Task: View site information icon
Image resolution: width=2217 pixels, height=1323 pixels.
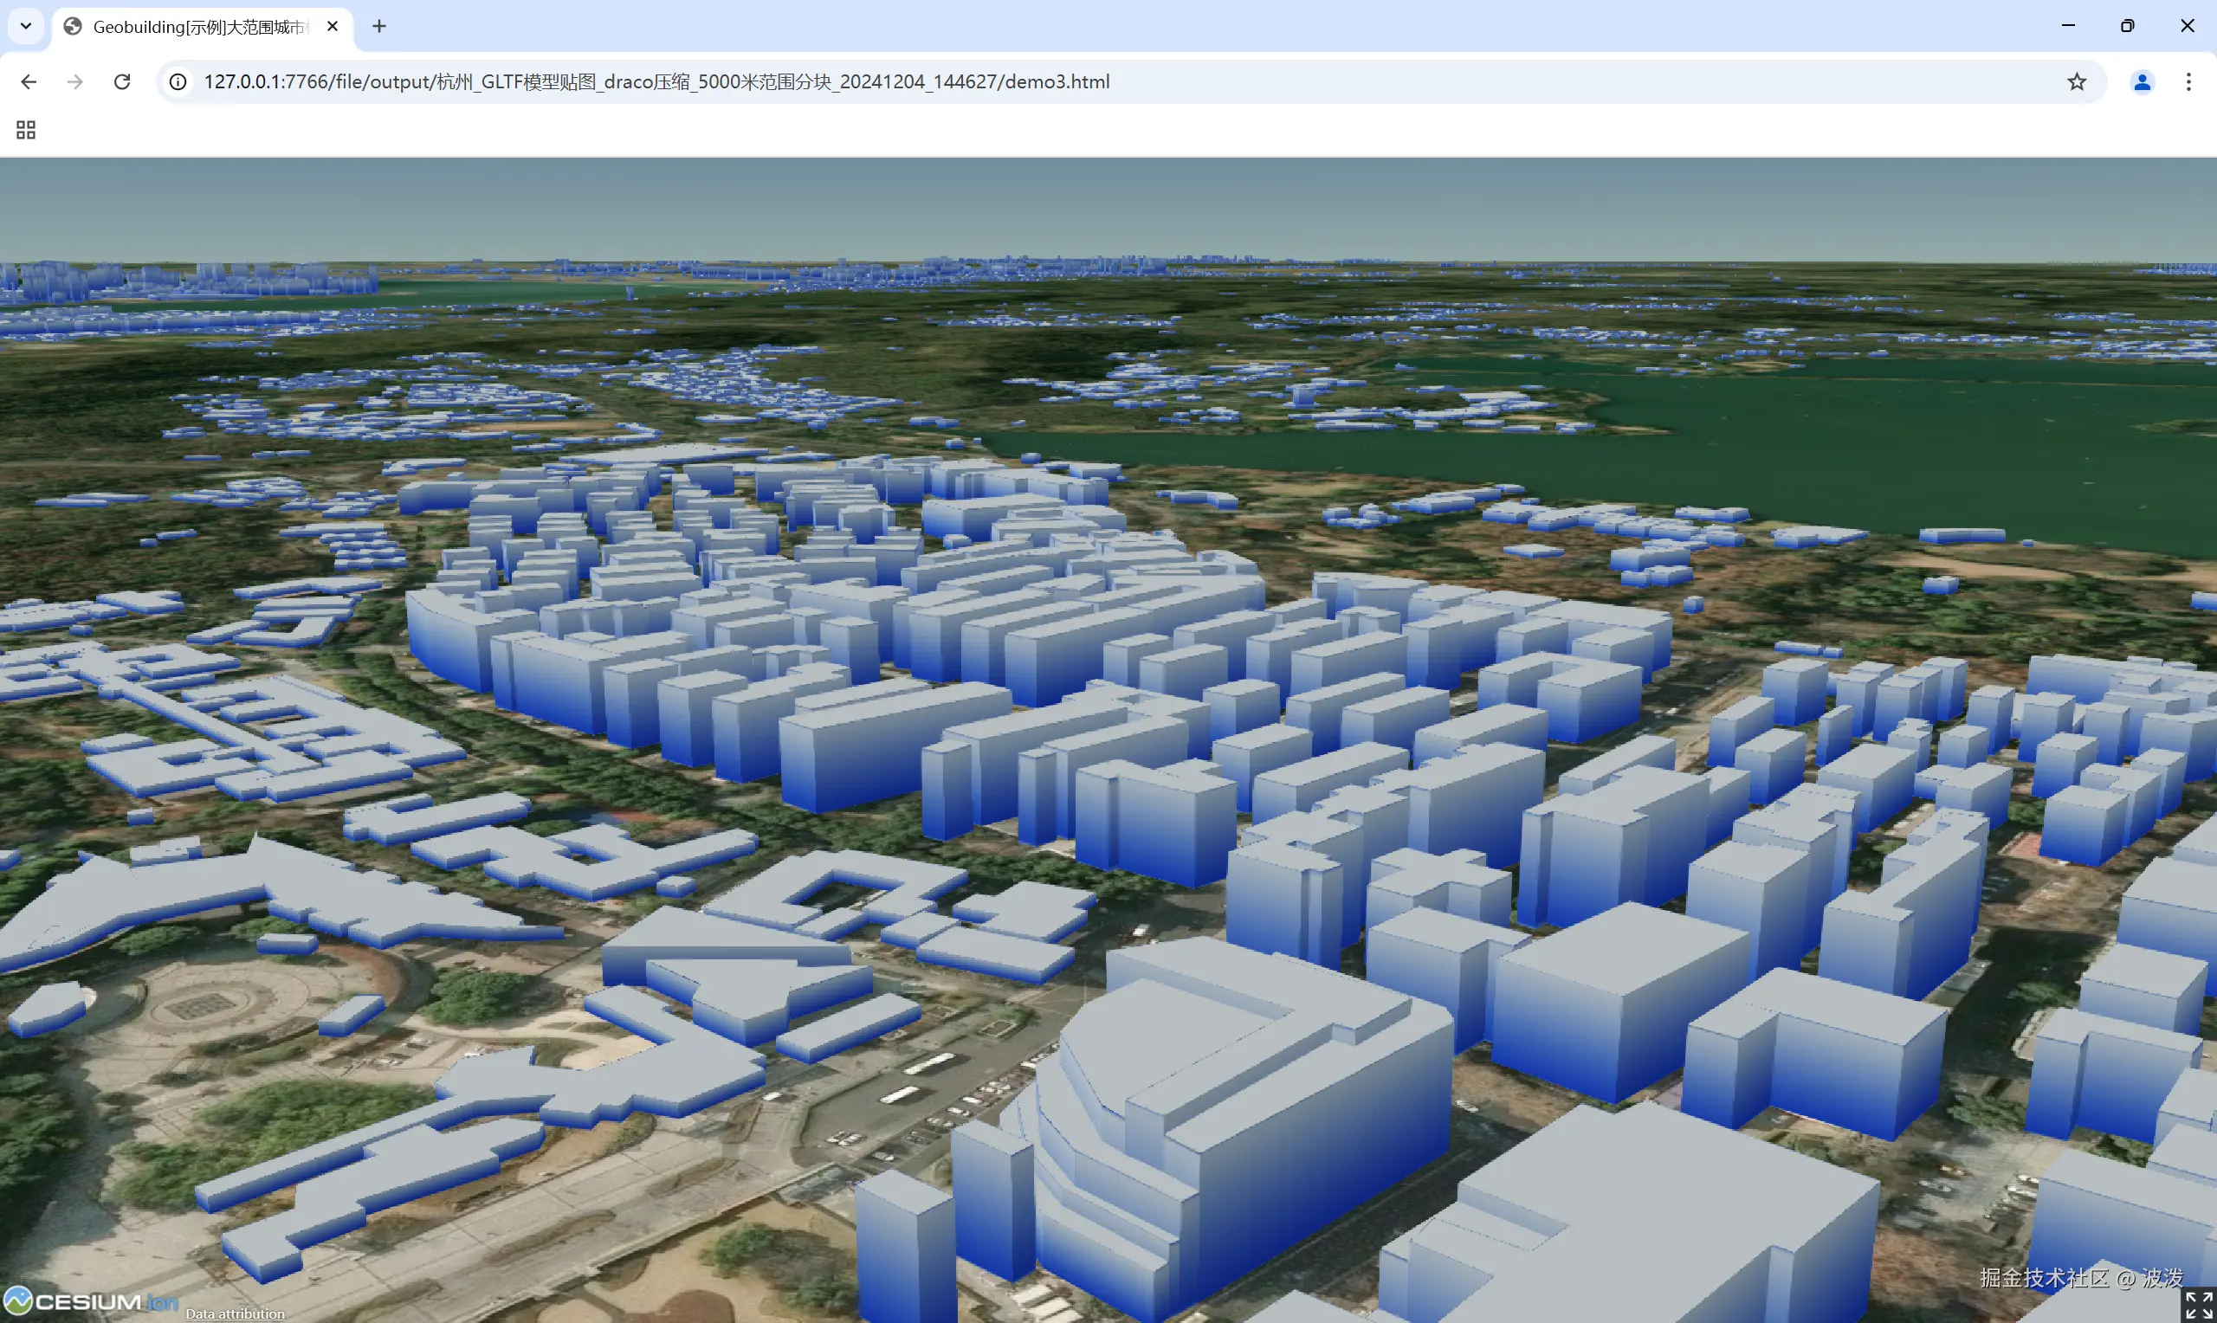Action: pyautogui.click(x=178, y=82)
